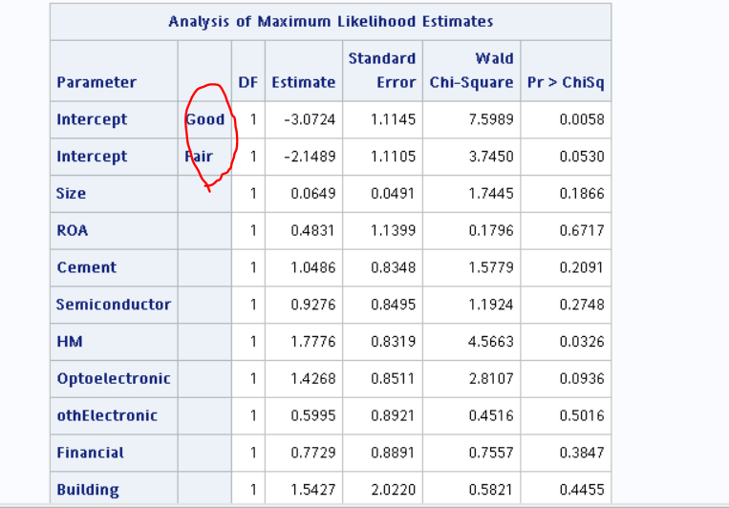Click the standard error value 1.1145

[x=394, y=119]
